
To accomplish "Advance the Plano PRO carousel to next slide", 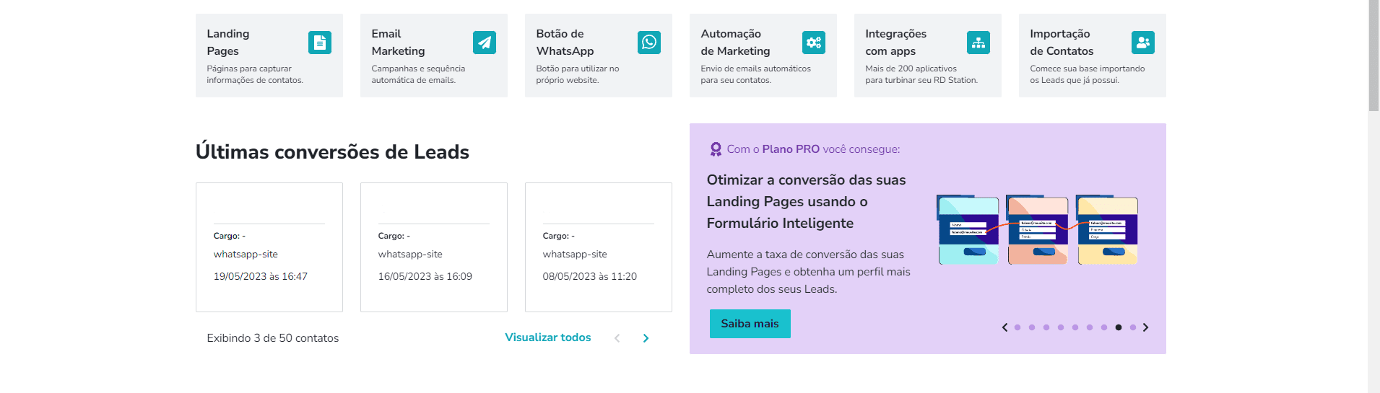I will 1145,327.
